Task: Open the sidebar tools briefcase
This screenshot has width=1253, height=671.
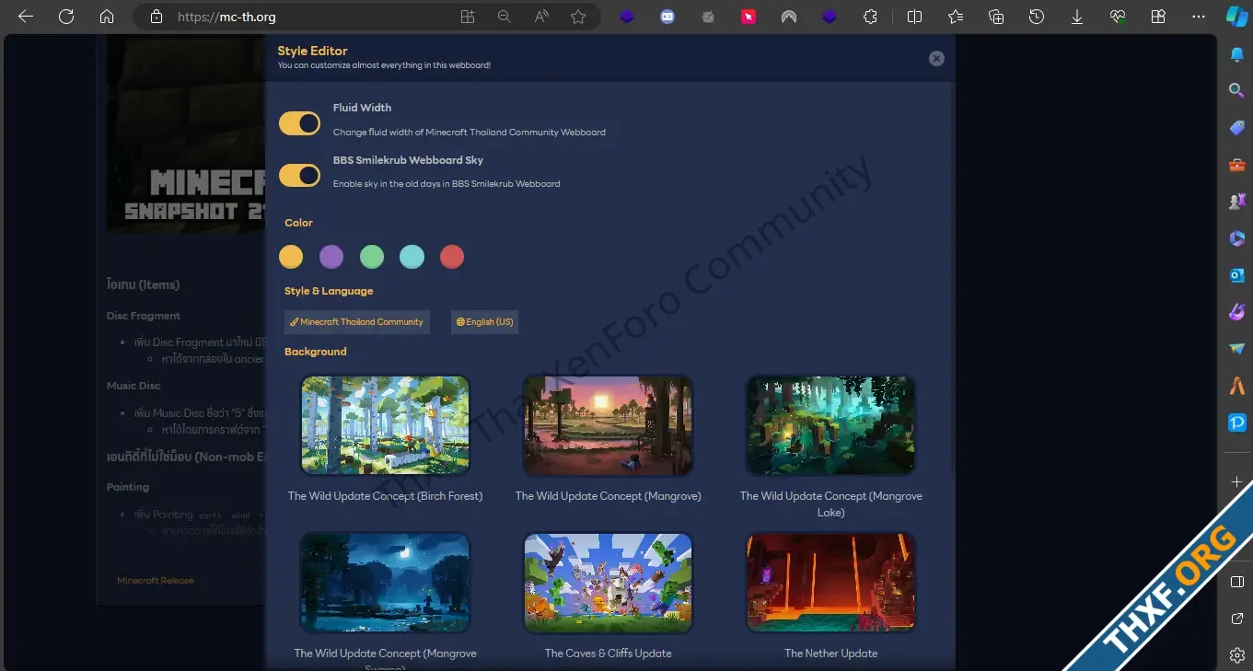Action: point(1237,165)
